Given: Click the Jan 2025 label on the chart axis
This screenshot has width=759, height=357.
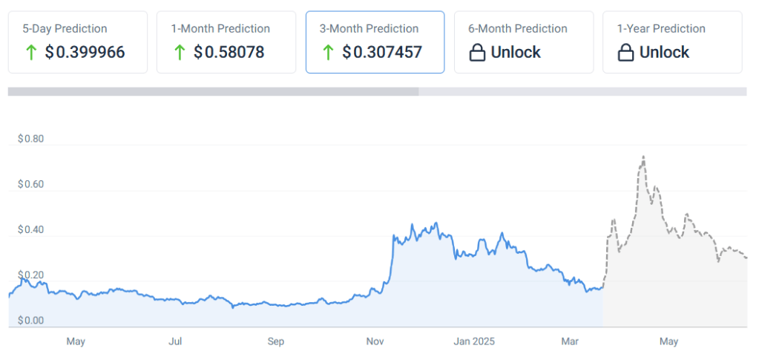Looking at the screenshot, I should point(474,341).
